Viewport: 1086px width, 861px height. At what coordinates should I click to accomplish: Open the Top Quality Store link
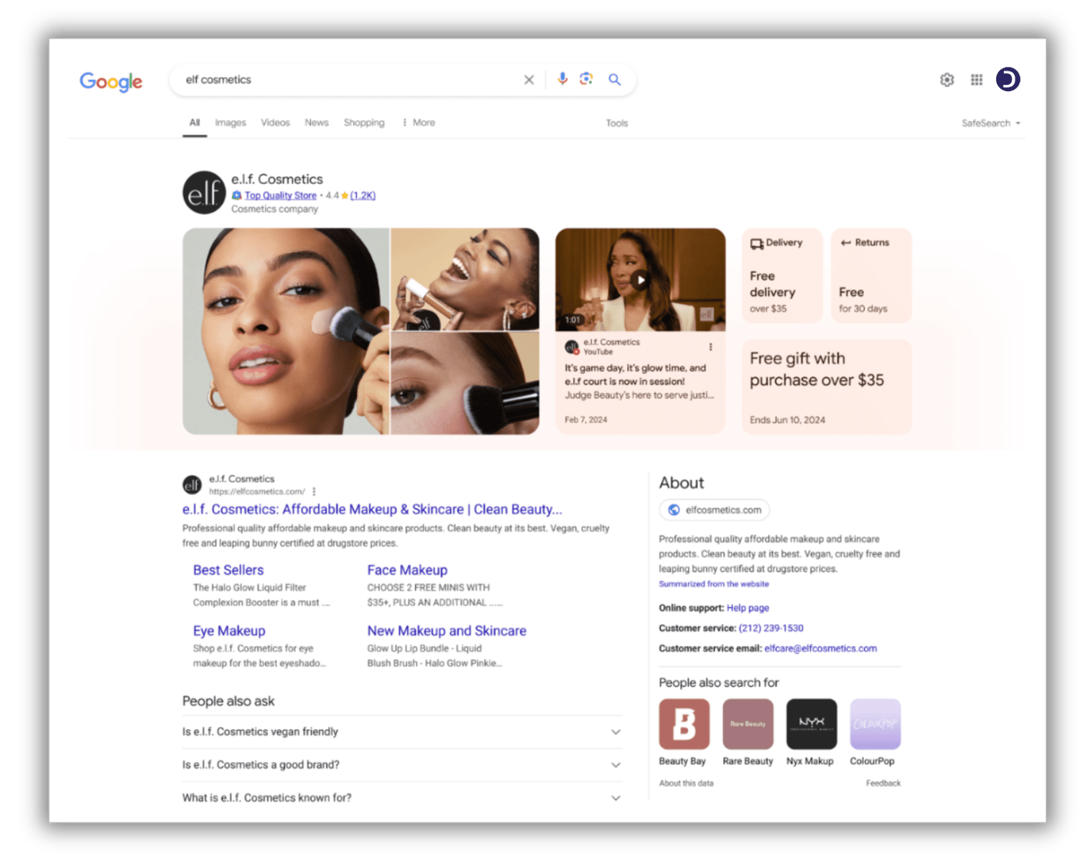pyautogui.click(x=280, y=195)
